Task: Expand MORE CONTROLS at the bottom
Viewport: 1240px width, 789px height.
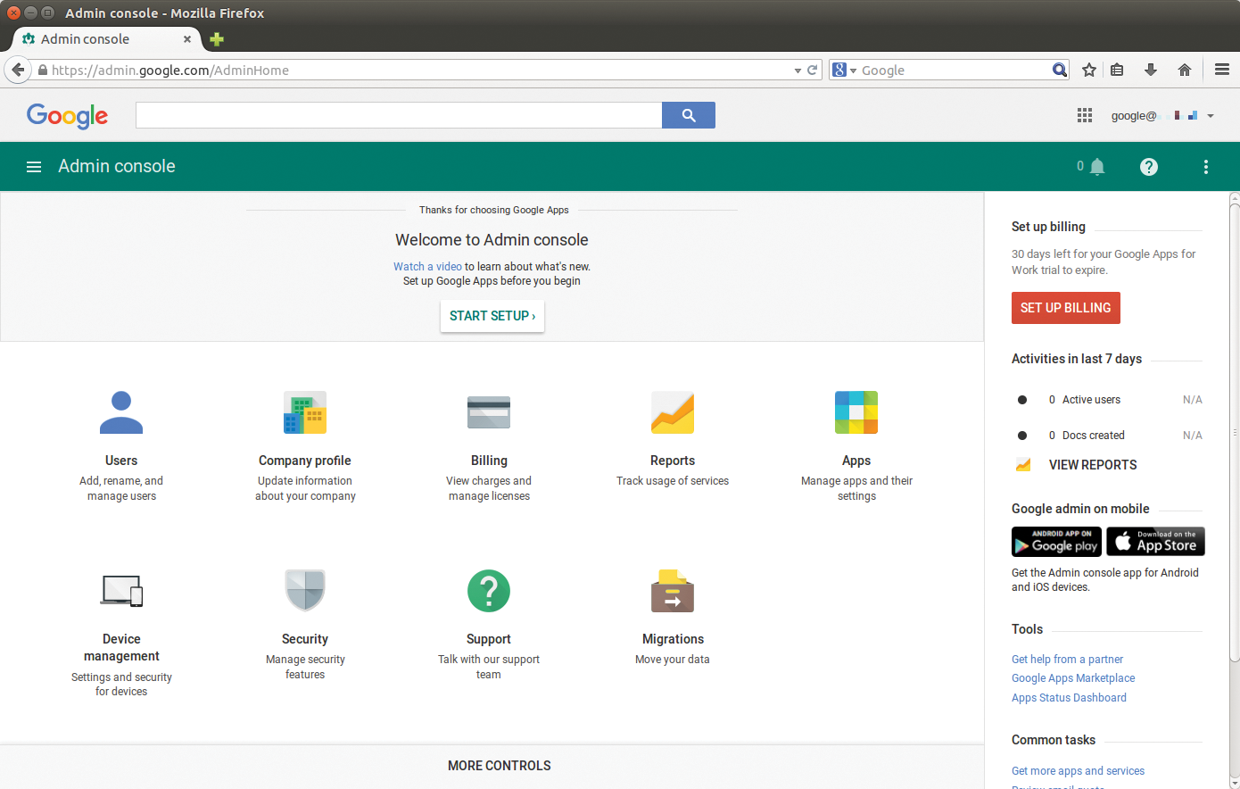Action: pyautogui.click(x=500, y=766)
